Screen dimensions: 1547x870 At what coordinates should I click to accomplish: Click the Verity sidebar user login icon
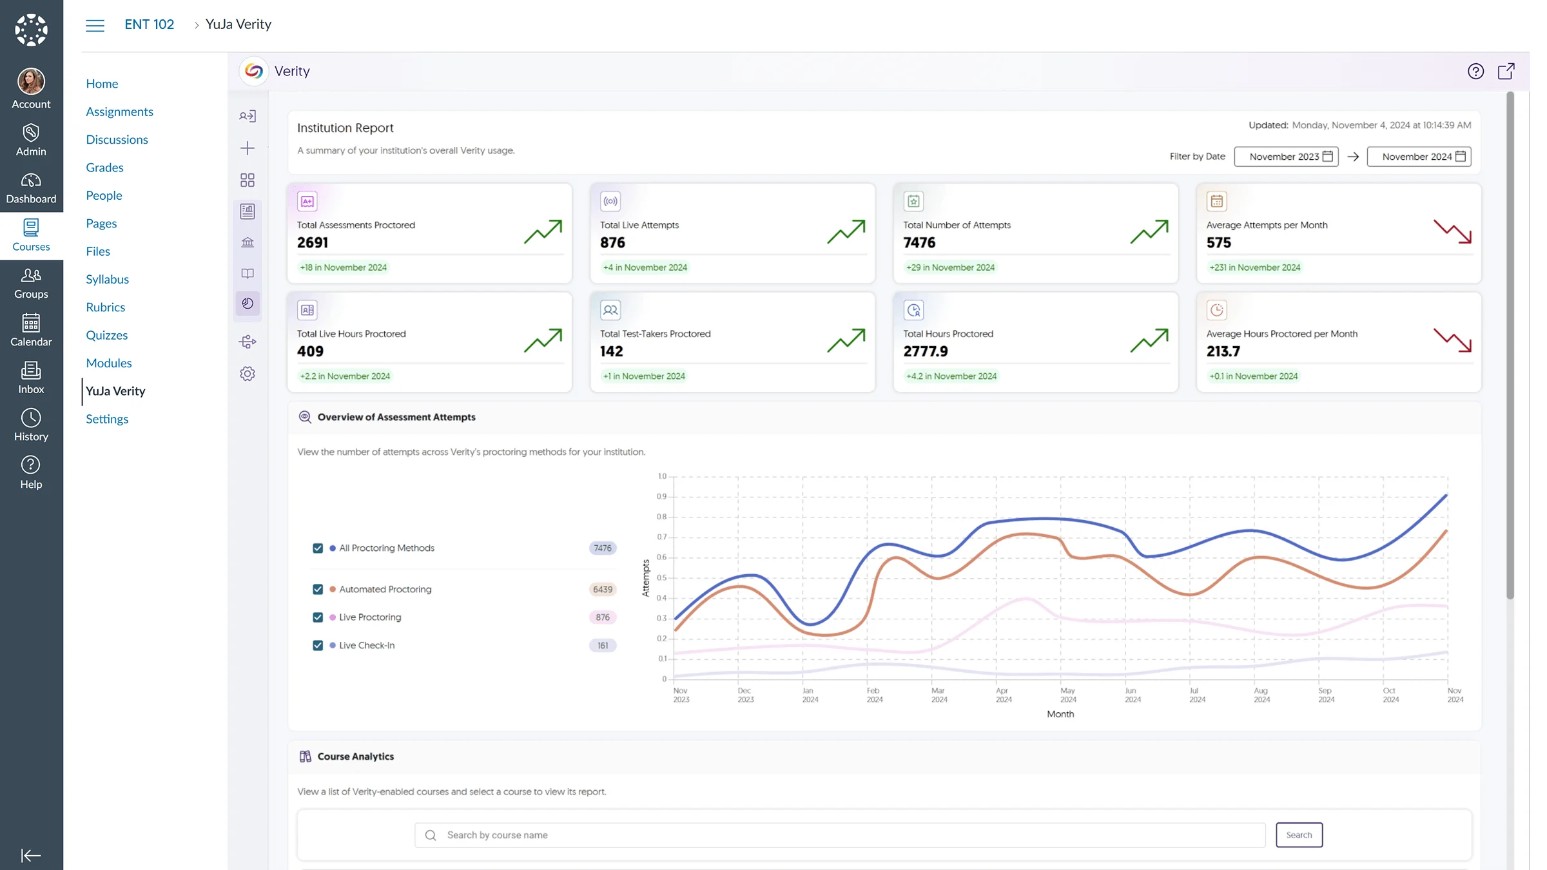pyautogui.click(x=248, y=116)
